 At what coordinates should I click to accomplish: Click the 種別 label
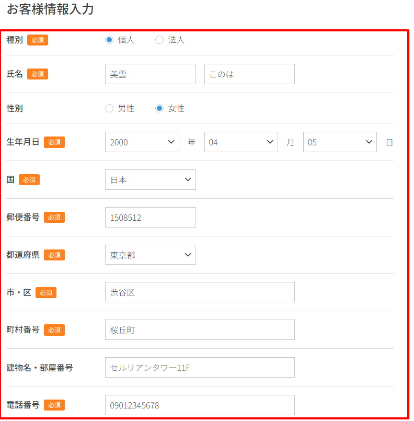[x=15, y=40]
